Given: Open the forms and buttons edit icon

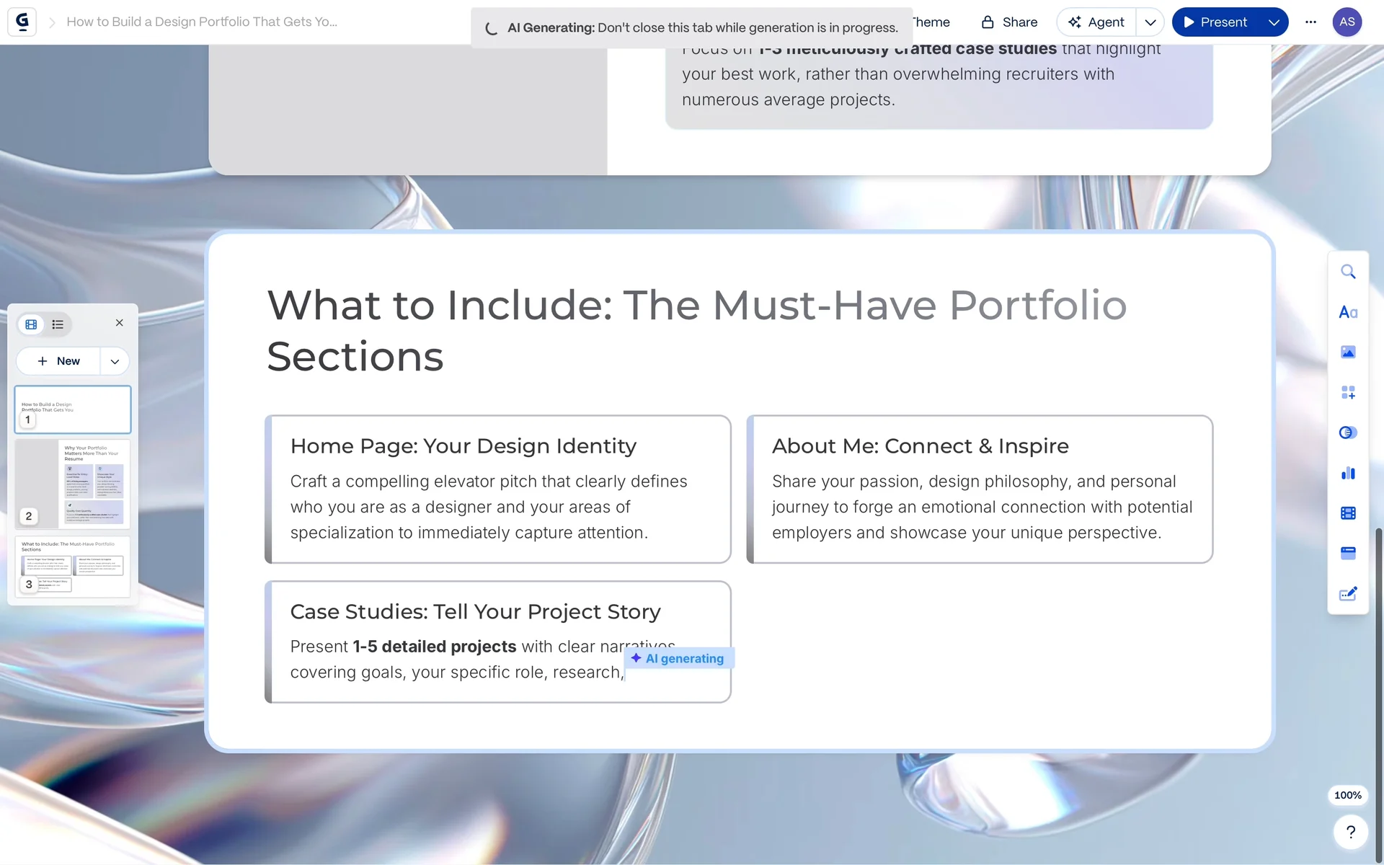Looking at the screenshot, I should tap(1347, 594).
